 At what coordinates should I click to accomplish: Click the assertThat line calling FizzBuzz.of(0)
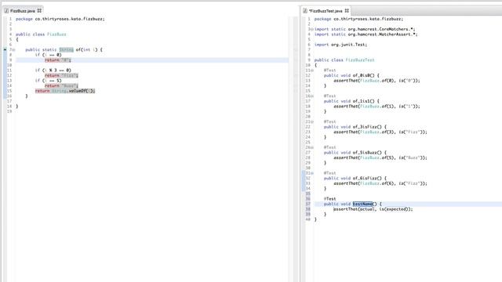(376, 81)
